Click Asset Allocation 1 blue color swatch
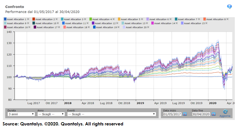Viewport: 237px width, 128px height. coord(5,19)
